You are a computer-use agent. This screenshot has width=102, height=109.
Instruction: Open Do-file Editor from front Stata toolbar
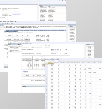pos(21,43)
